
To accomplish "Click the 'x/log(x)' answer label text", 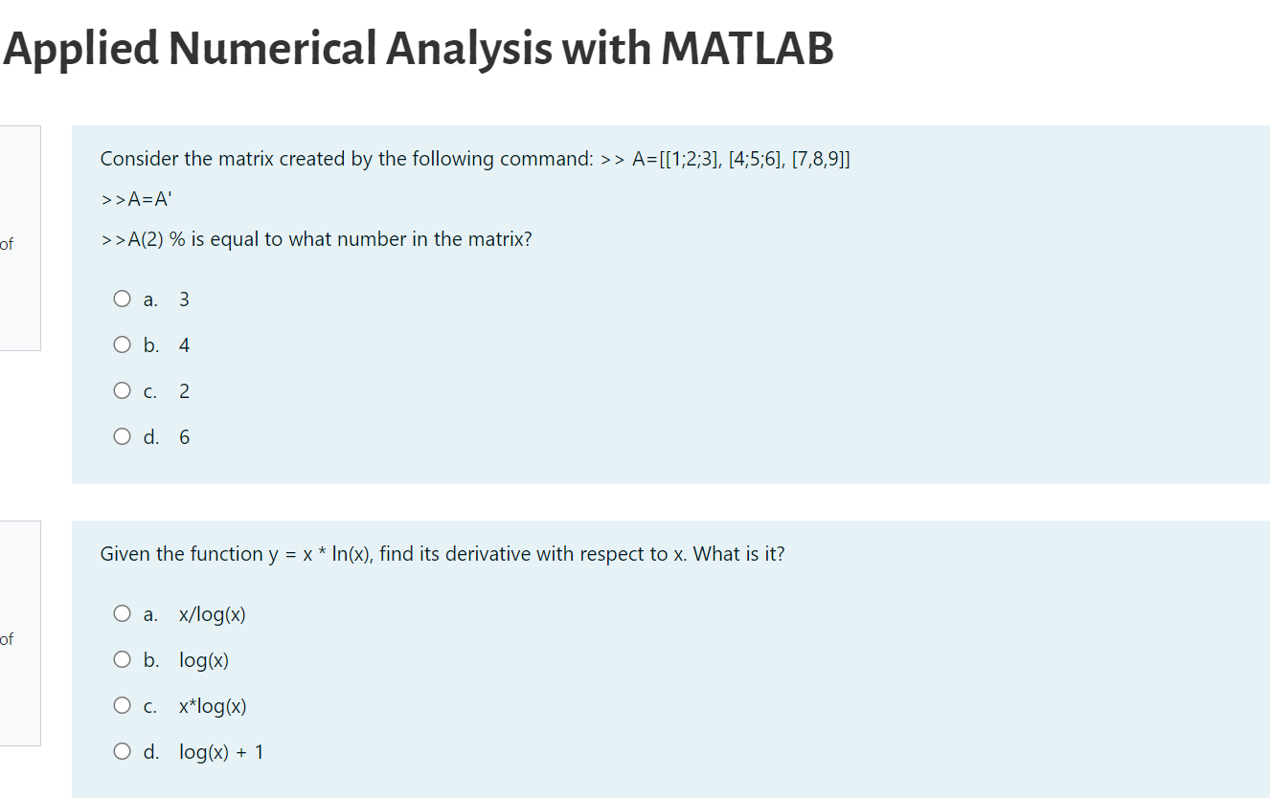I will [x=213, y=614].
